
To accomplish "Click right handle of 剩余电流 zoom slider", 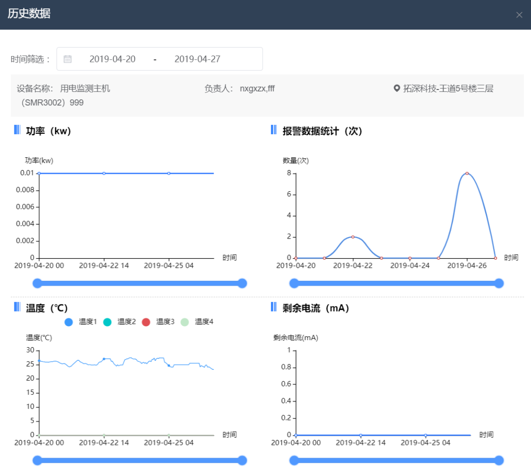I will click(x=499, y=460).
